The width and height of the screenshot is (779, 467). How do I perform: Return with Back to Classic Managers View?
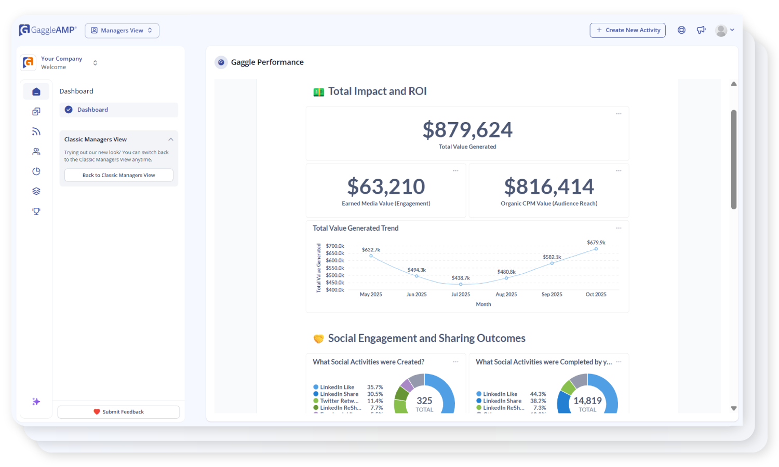[118, 175]
